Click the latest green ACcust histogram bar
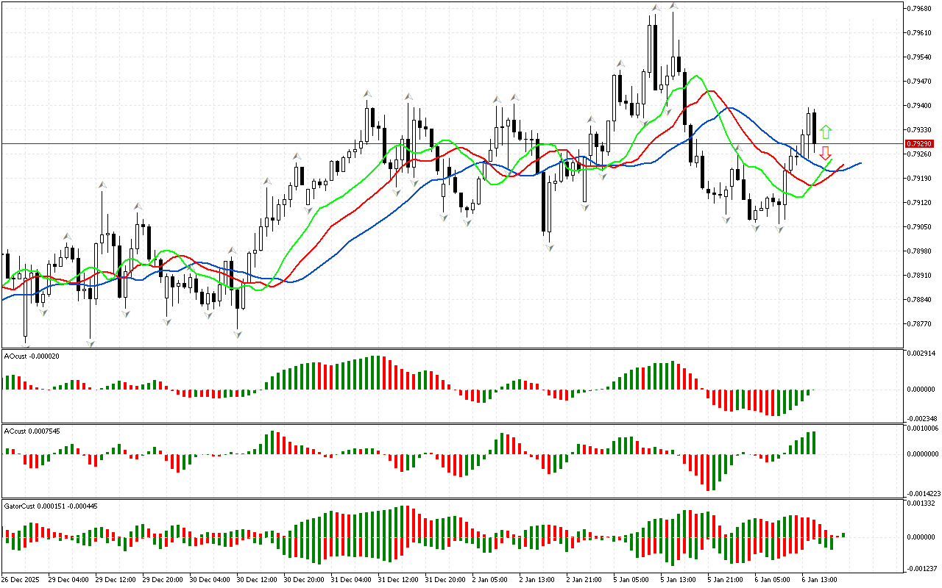The height and width of the screenshot is (588, 942). point(814,442)
